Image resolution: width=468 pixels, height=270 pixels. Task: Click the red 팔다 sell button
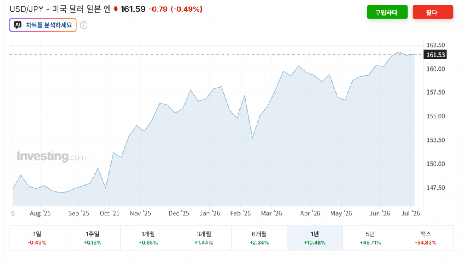click(433, 12)
